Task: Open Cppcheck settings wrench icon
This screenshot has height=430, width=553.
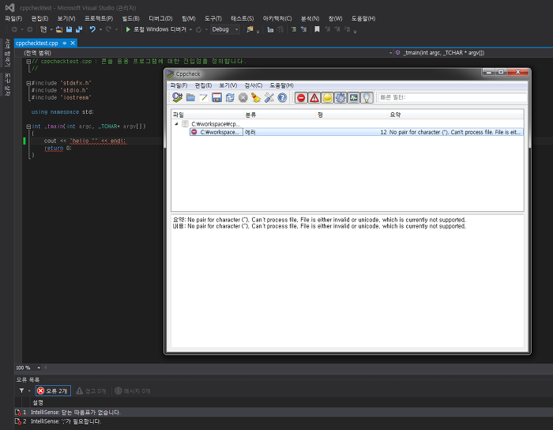Action: click(269, 97)
